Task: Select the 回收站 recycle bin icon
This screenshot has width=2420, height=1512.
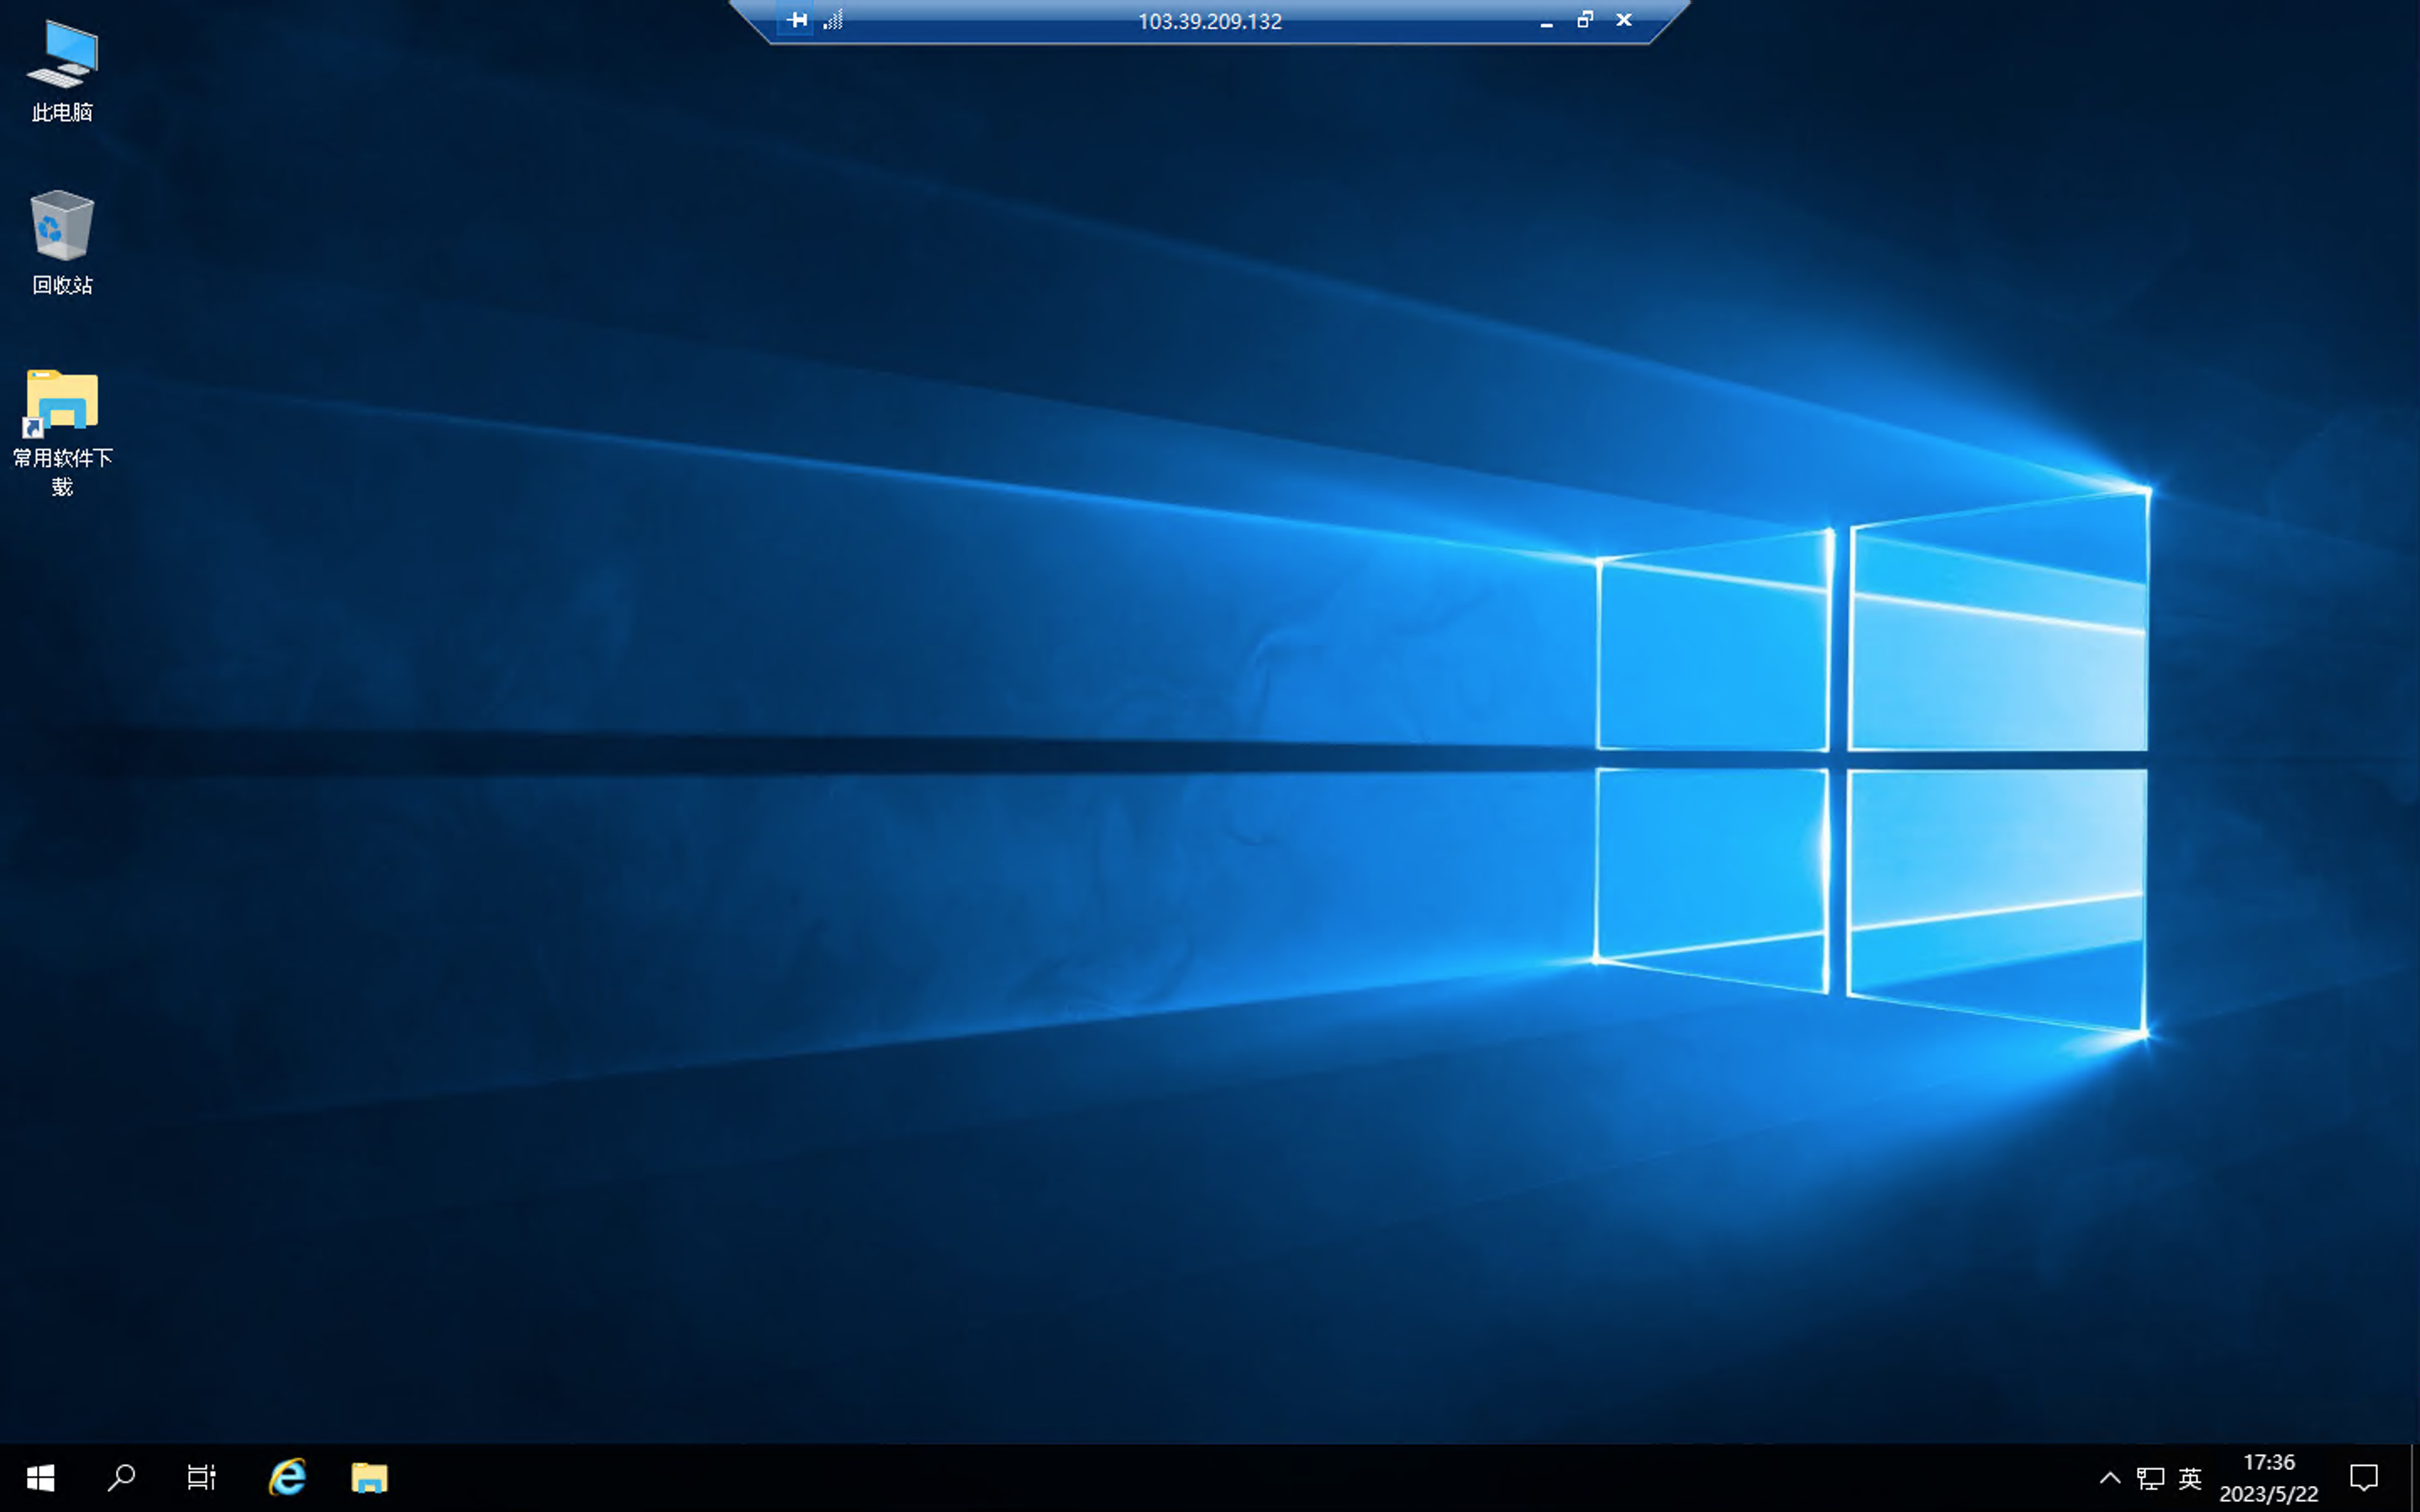Action: point(62,243)
